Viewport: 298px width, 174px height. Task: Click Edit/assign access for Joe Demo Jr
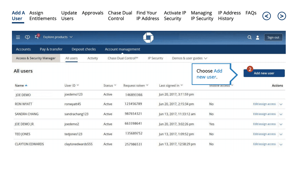[x=264, y=124]
